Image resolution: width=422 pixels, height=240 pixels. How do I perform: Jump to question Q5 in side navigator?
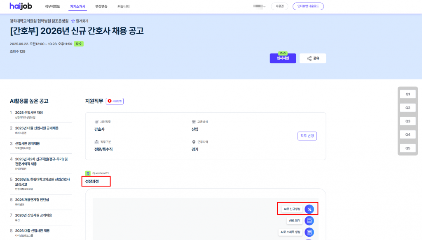click(x=408, y=148)
